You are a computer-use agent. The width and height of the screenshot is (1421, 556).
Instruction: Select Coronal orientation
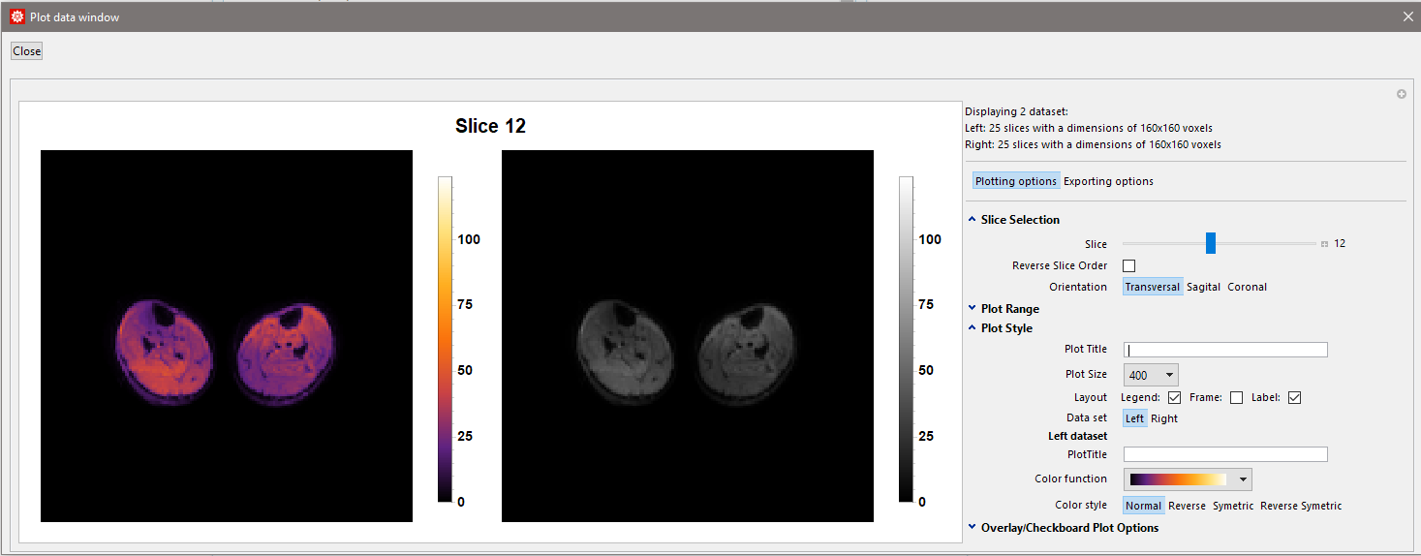click(x=1247, y=287)
